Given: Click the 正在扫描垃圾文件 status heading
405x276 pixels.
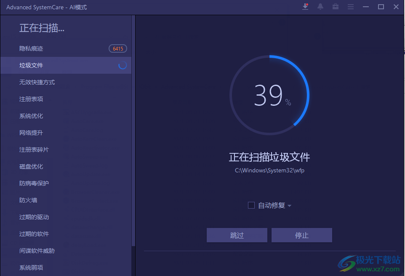Looking at the screenshot, I should click(269, 157).
